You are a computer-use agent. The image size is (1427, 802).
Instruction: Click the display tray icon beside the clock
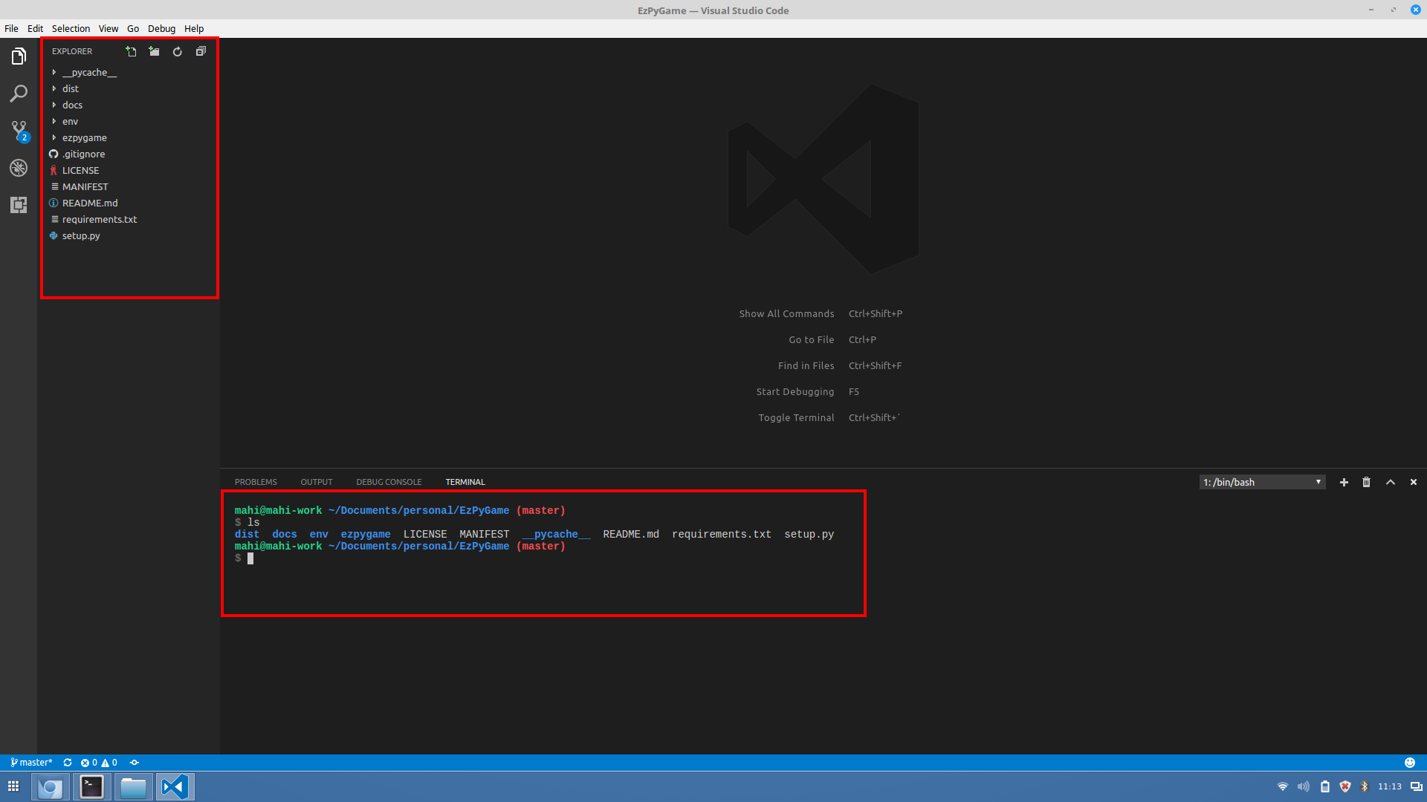[1416, 786]
